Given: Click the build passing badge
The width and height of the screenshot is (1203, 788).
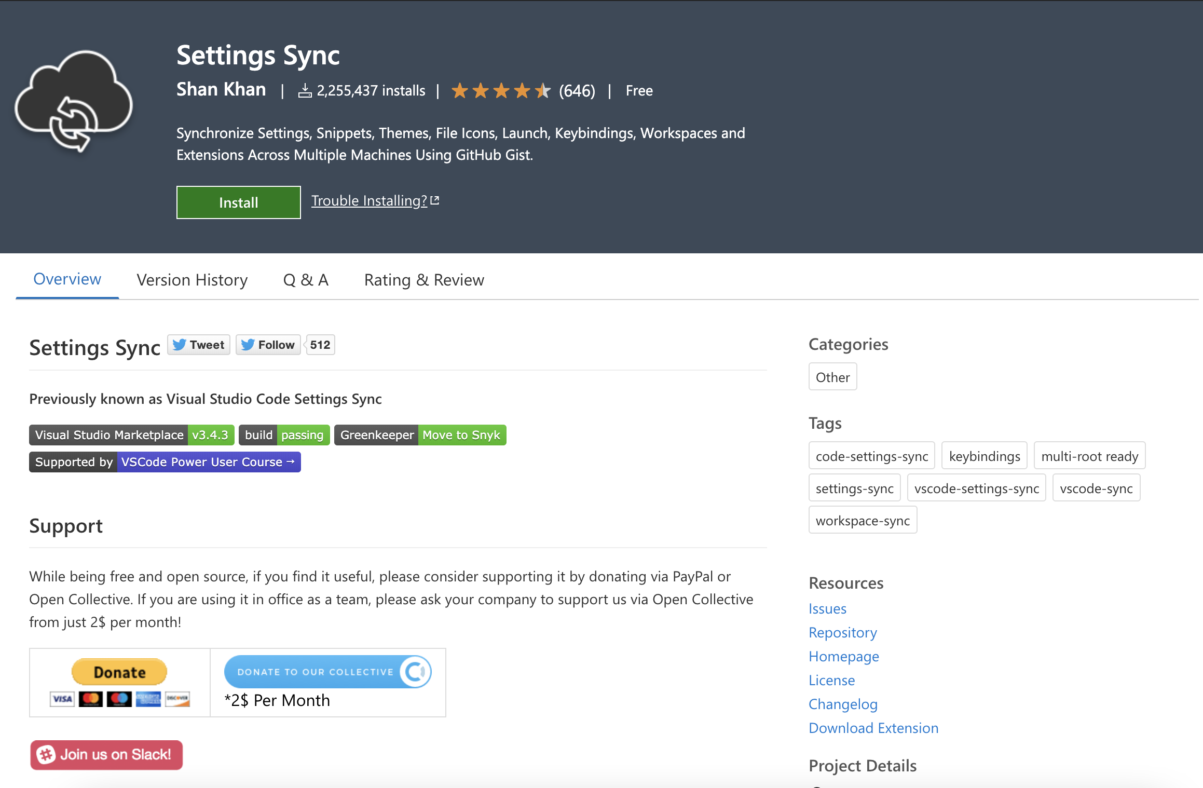Looking at the screenshot, I should tap(284, 435).
